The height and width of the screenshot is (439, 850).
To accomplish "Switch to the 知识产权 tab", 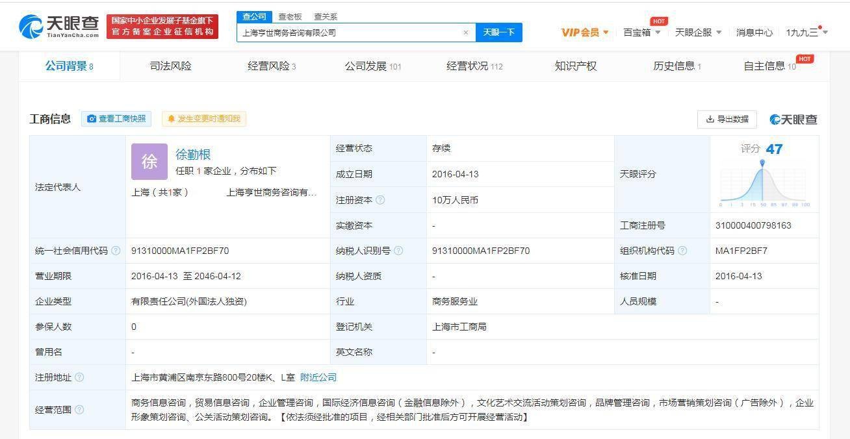I will (x=574, y=66).
